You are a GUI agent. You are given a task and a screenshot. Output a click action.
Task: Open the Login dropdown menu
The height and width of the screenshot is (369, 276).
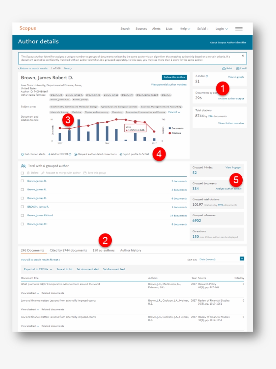(x=221, y=29)
